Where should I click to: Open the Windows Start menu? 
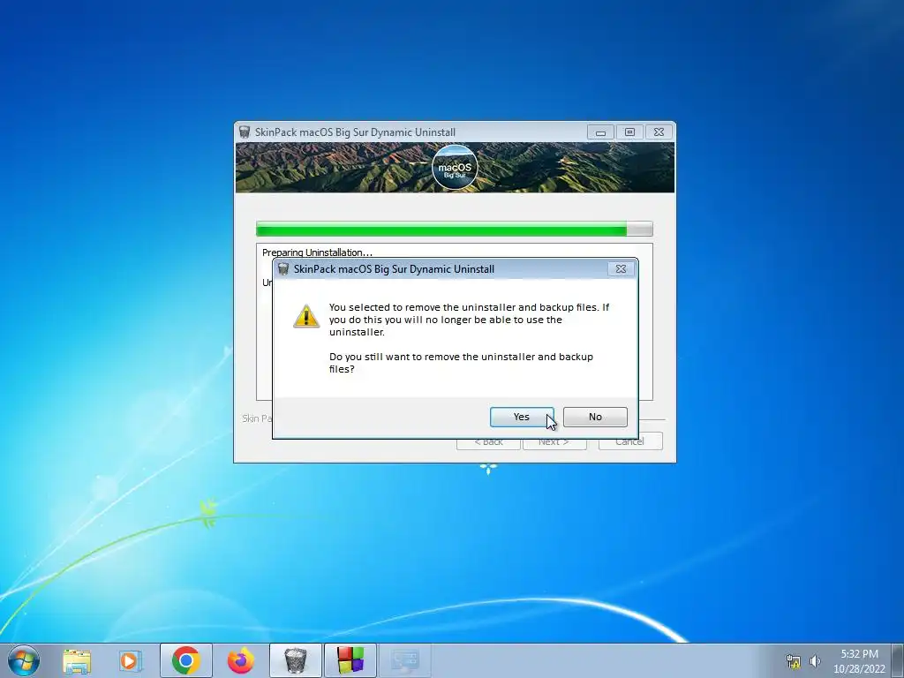tap(24, 660)
